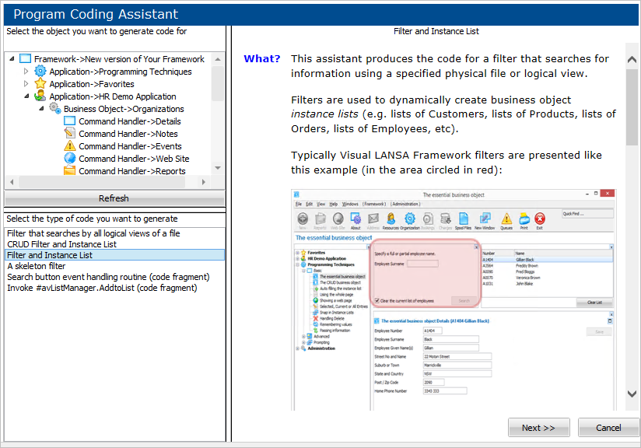This screenshot has height=448, width=641.
Task: Select Business Object->Organizations row
Action: pyautogui.click(x=124, y=109)
